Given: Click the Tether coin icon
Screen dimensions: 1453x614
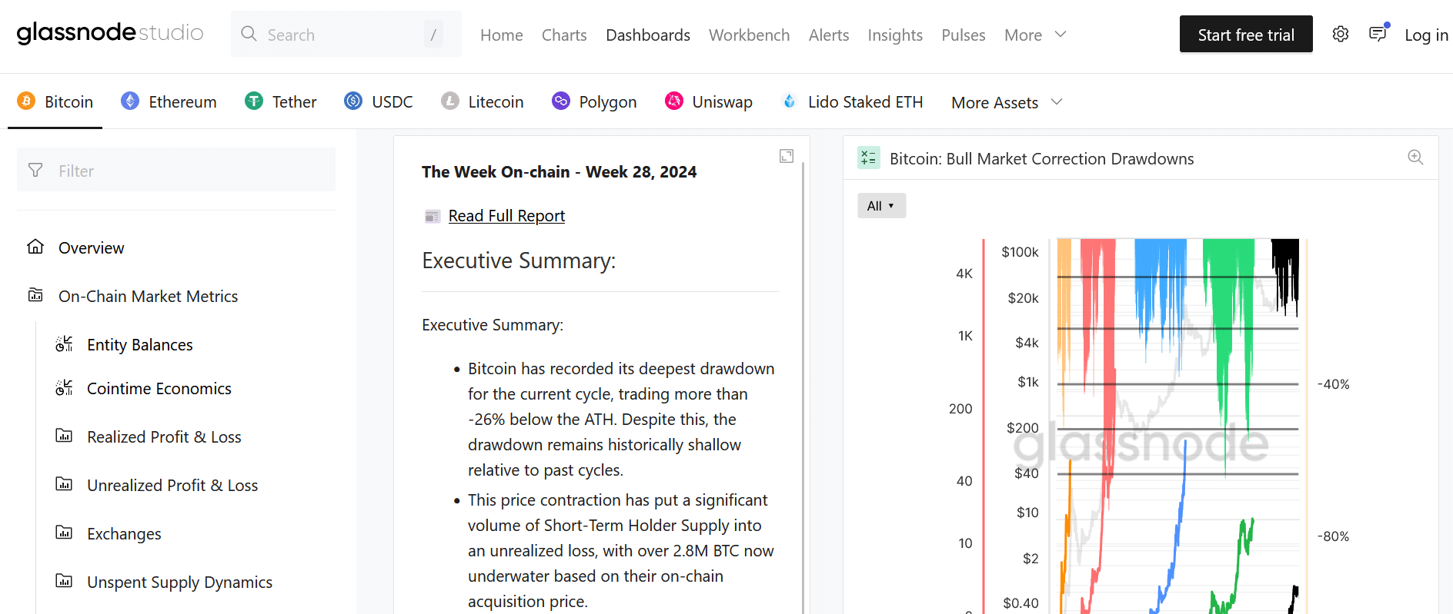Looking at the screenshot, I should [254, 101].
